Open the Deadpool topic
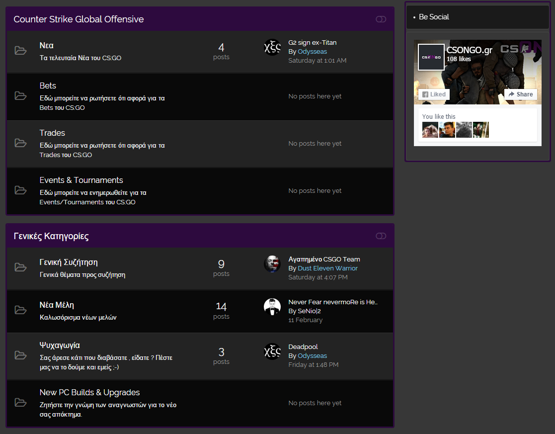 303,347
